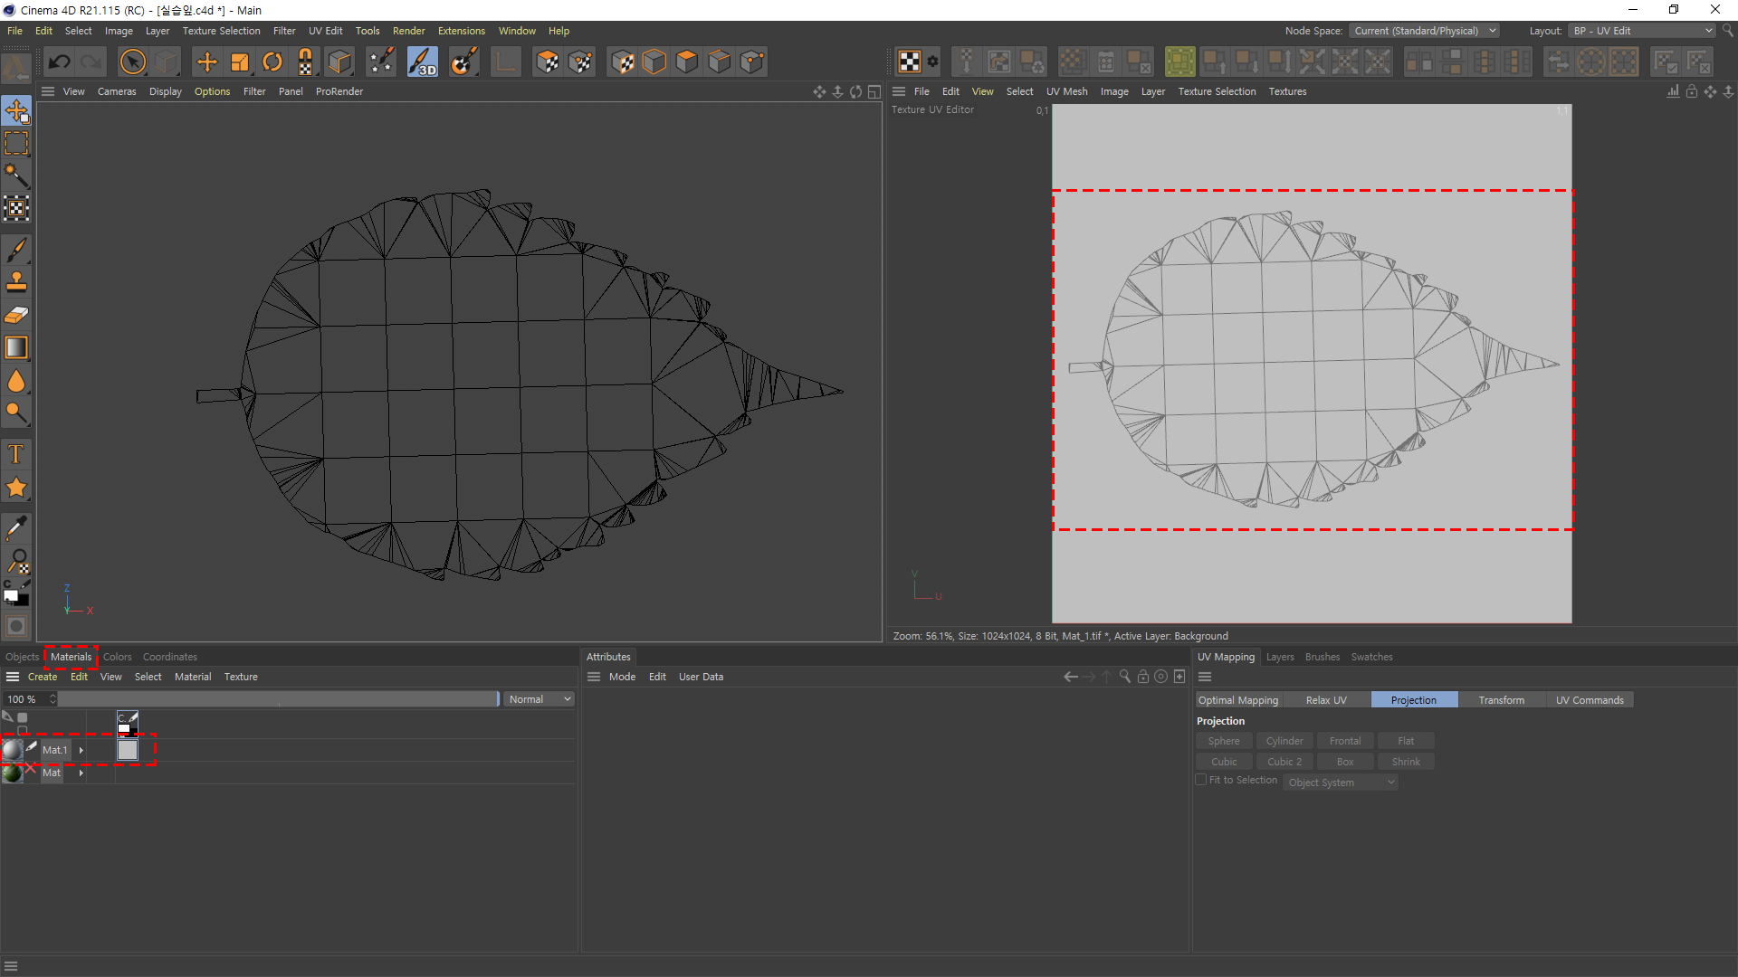Expand the Mat.1 material arrow
The image size is (1738, 977).
81,750
